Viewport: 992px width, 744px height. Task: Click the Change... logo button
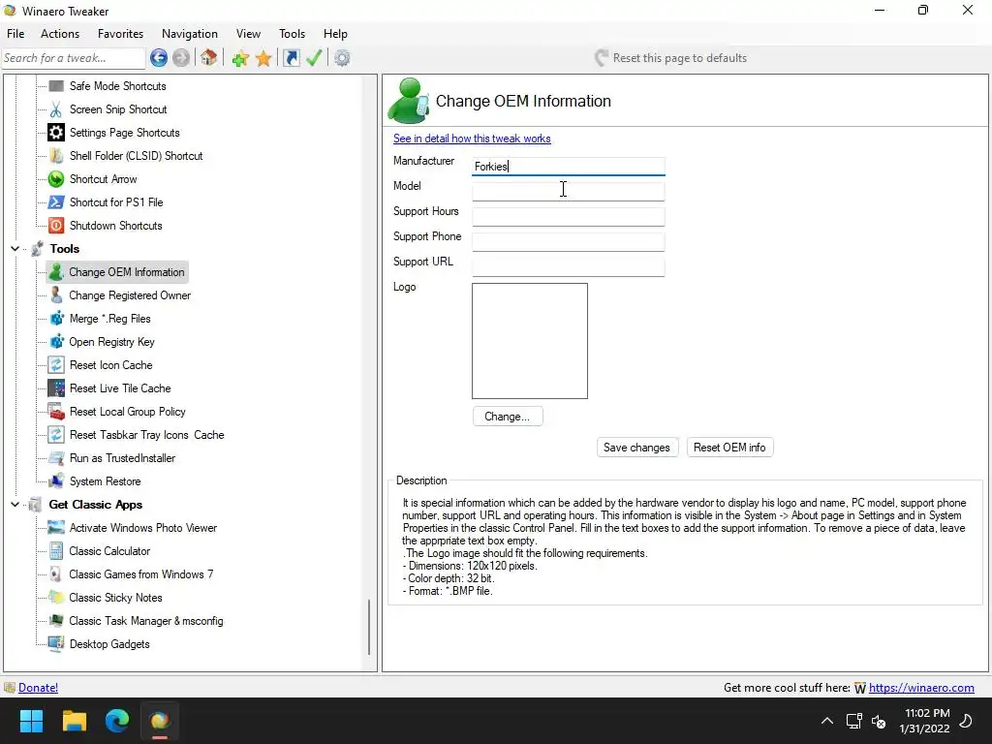pos(508,417)
